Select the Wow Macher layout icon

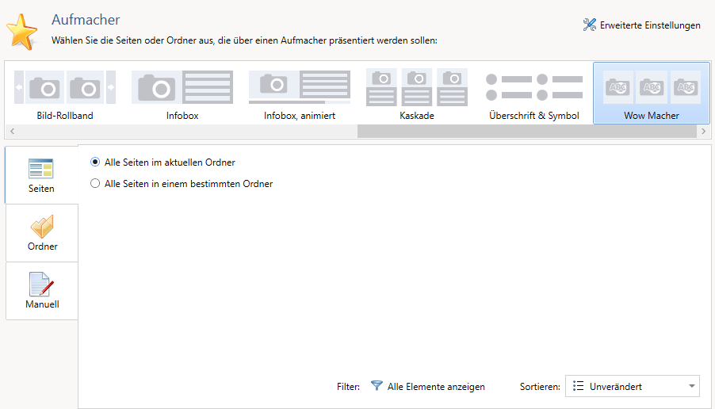(x=651, y=88)
